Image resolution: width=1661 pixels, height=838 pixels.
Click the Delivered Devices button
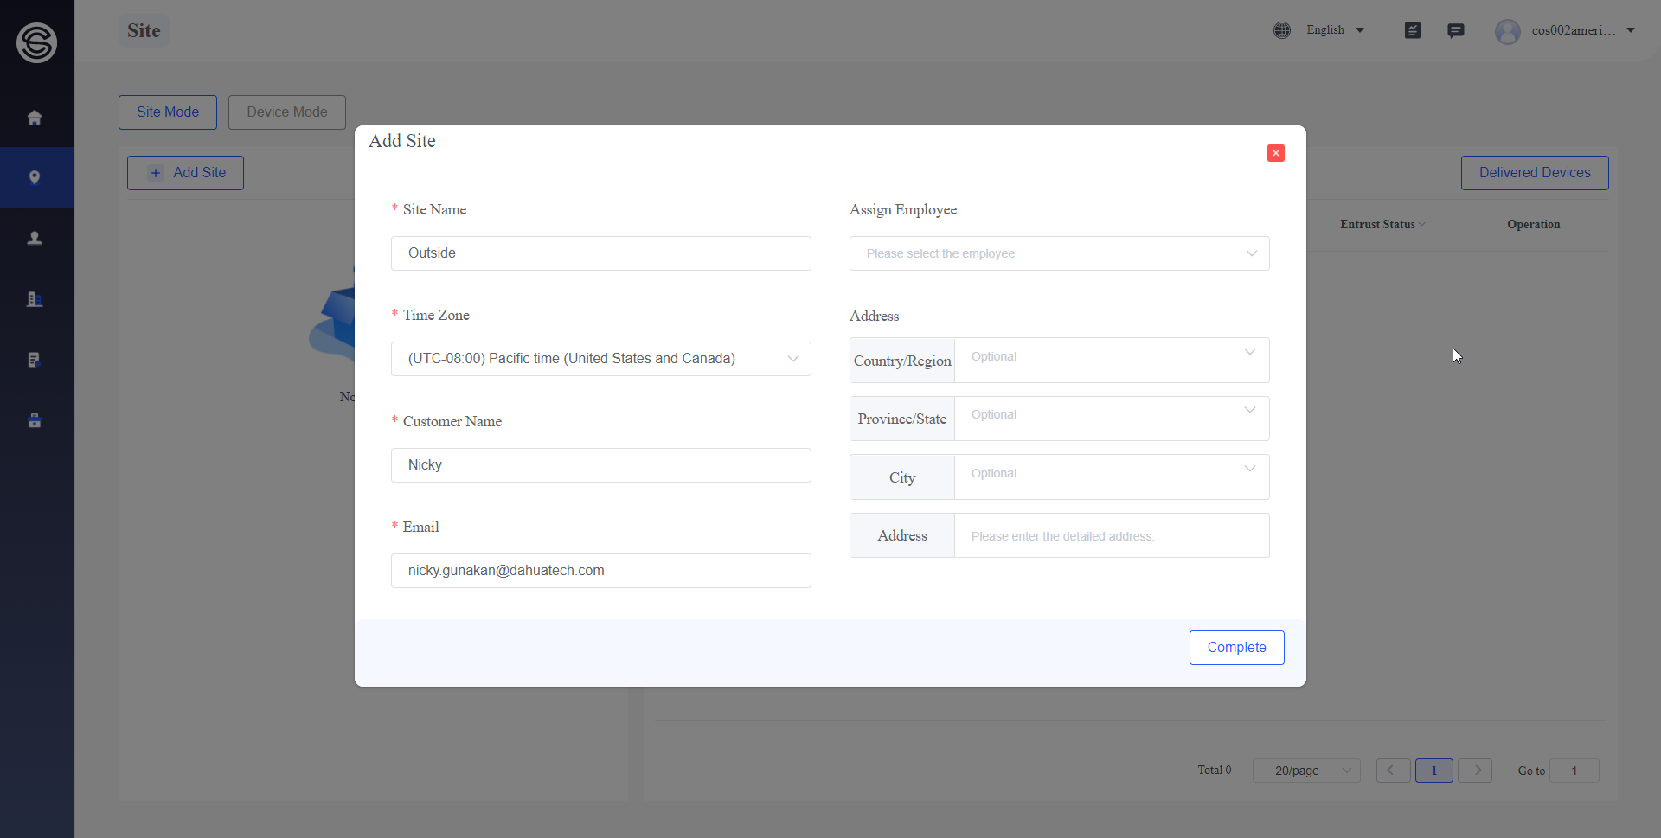[1534, 173]
